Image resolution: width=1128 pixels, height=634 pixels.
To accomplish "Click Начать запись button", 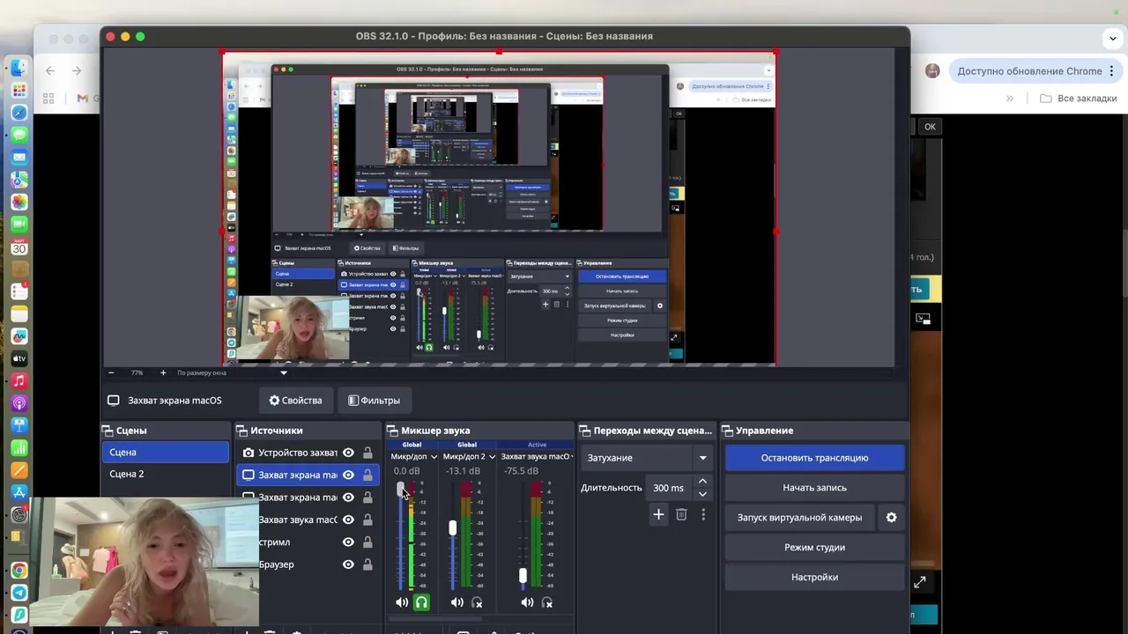I will 814,488.
